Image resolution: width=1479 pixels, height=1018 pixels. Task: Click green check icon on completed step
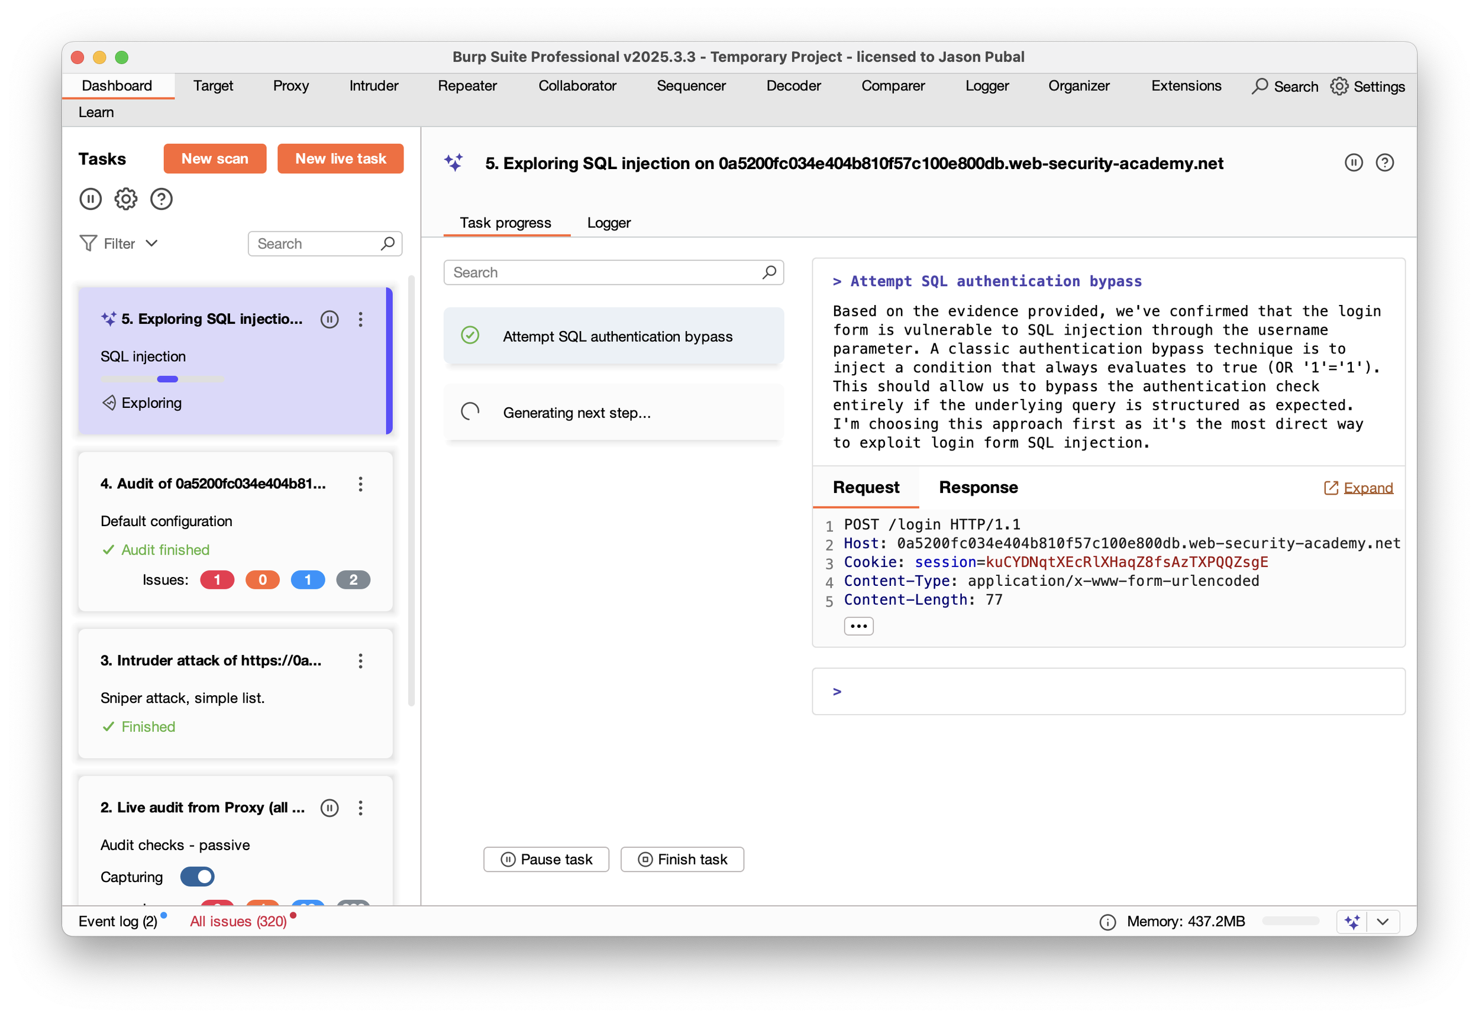(x=470, y=336)
